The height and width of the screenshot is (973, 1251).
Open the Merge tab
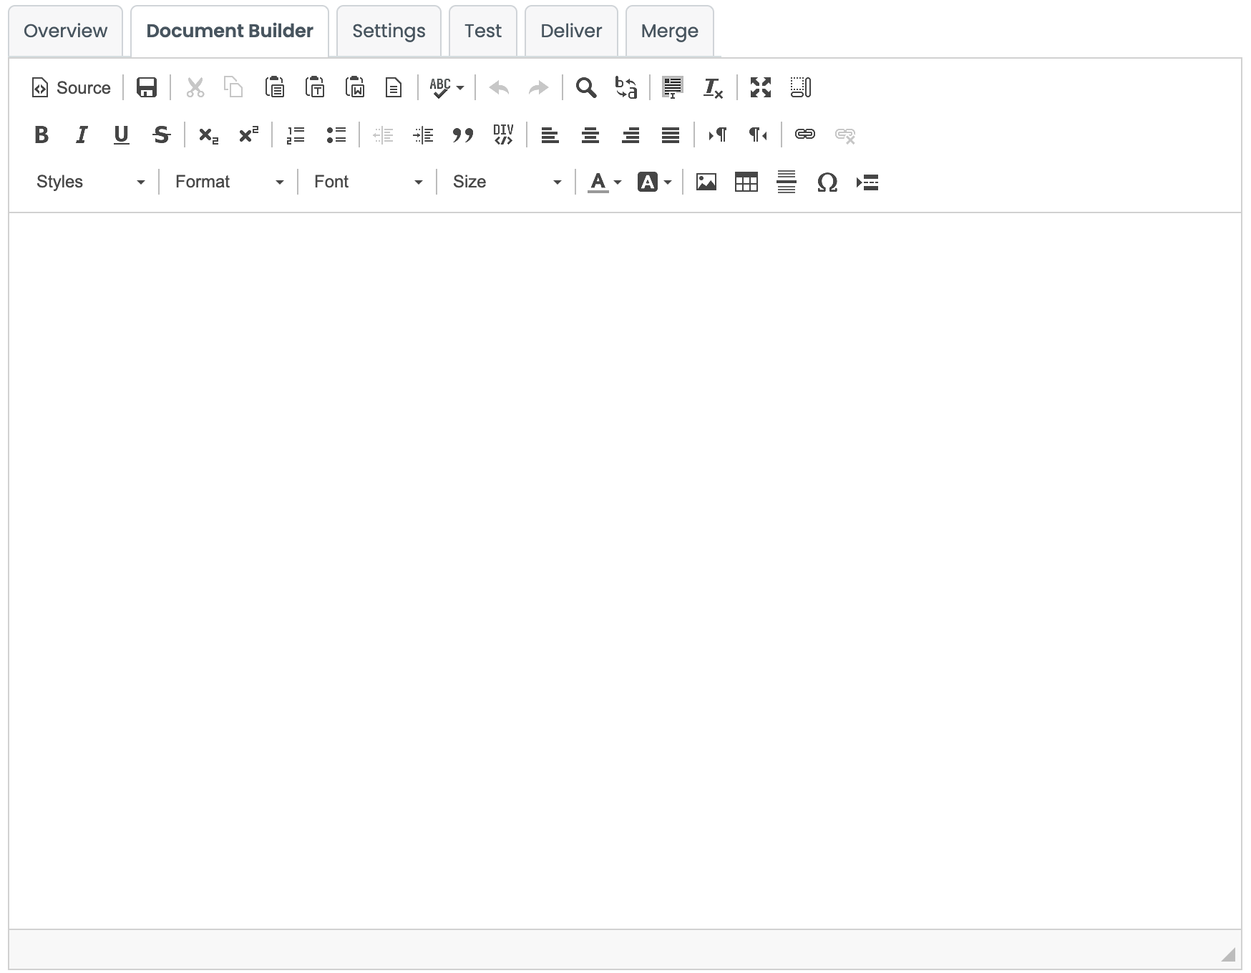[670, 31]
